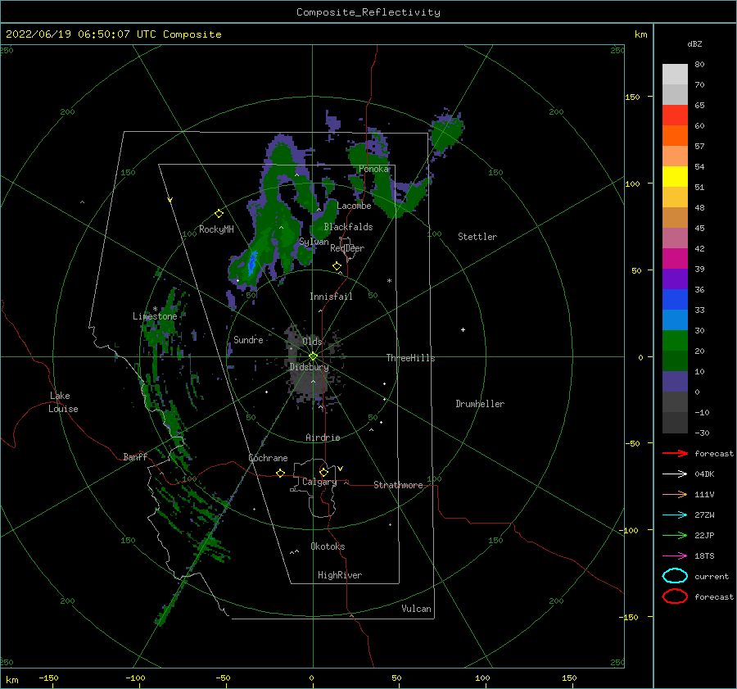The height and width of the screenshot is (689, 737).
Task: Pick the indigo swatch between 10 and 0
Action: coord(675,382)
